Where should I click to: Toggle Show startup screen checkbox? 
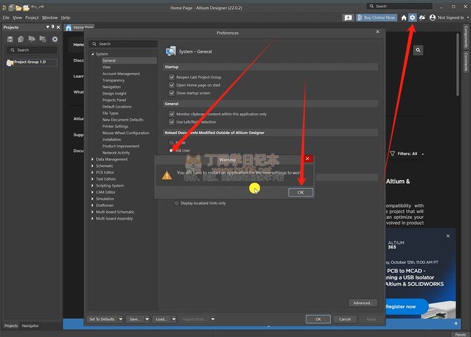(172, 93)
